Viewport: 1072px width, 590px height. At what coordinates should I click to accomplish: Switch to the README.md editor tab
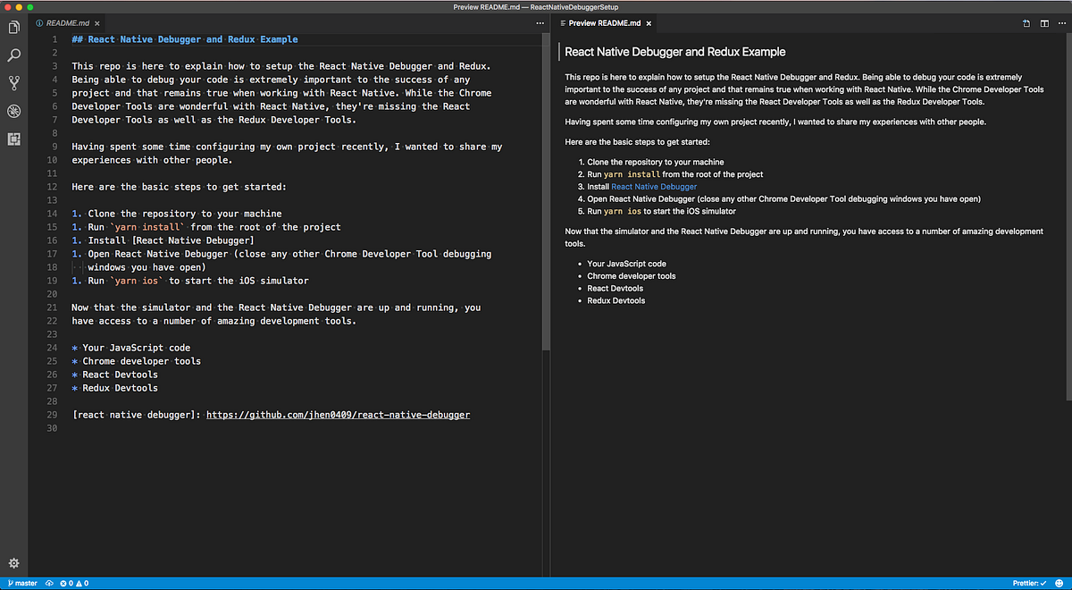pyautogui.click(x=67, y=23)
